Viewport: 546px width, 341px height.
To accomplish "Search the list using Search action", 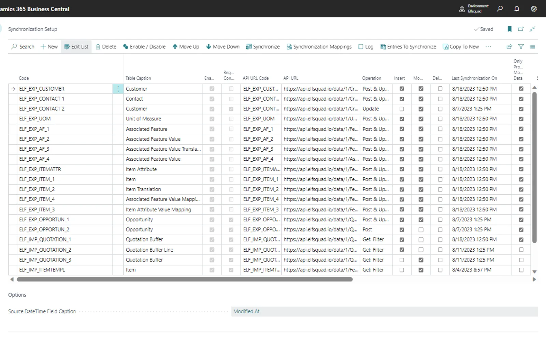I will coord(23,47).
